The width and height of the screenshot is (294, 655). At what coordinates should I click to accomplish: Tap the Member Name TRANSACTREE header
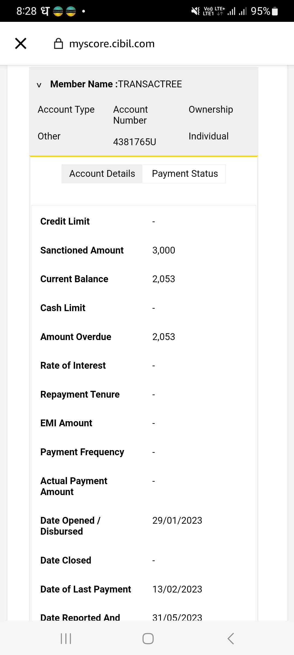click(116, 84)
